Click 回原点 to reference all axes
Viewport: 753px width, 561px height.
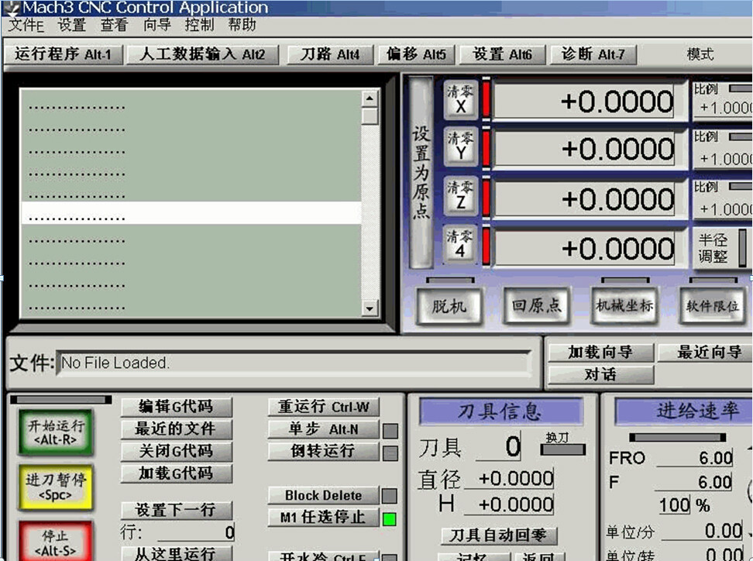tap(536, 305)
